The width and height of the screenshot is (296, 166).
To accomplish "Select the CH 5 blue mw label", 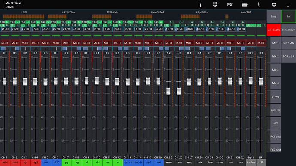I will (46, 163).
